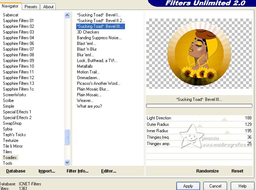256x190 pixels.
Task: Click the filter preview image
Action: tap(199, 53)
